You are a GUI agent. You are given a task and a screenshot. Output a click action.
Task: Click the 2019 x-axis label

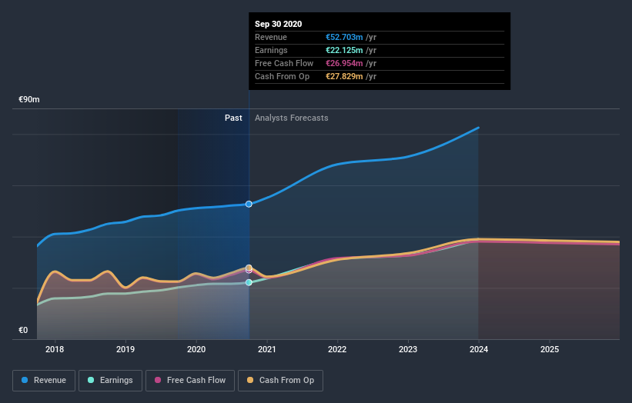coord(125,349)
